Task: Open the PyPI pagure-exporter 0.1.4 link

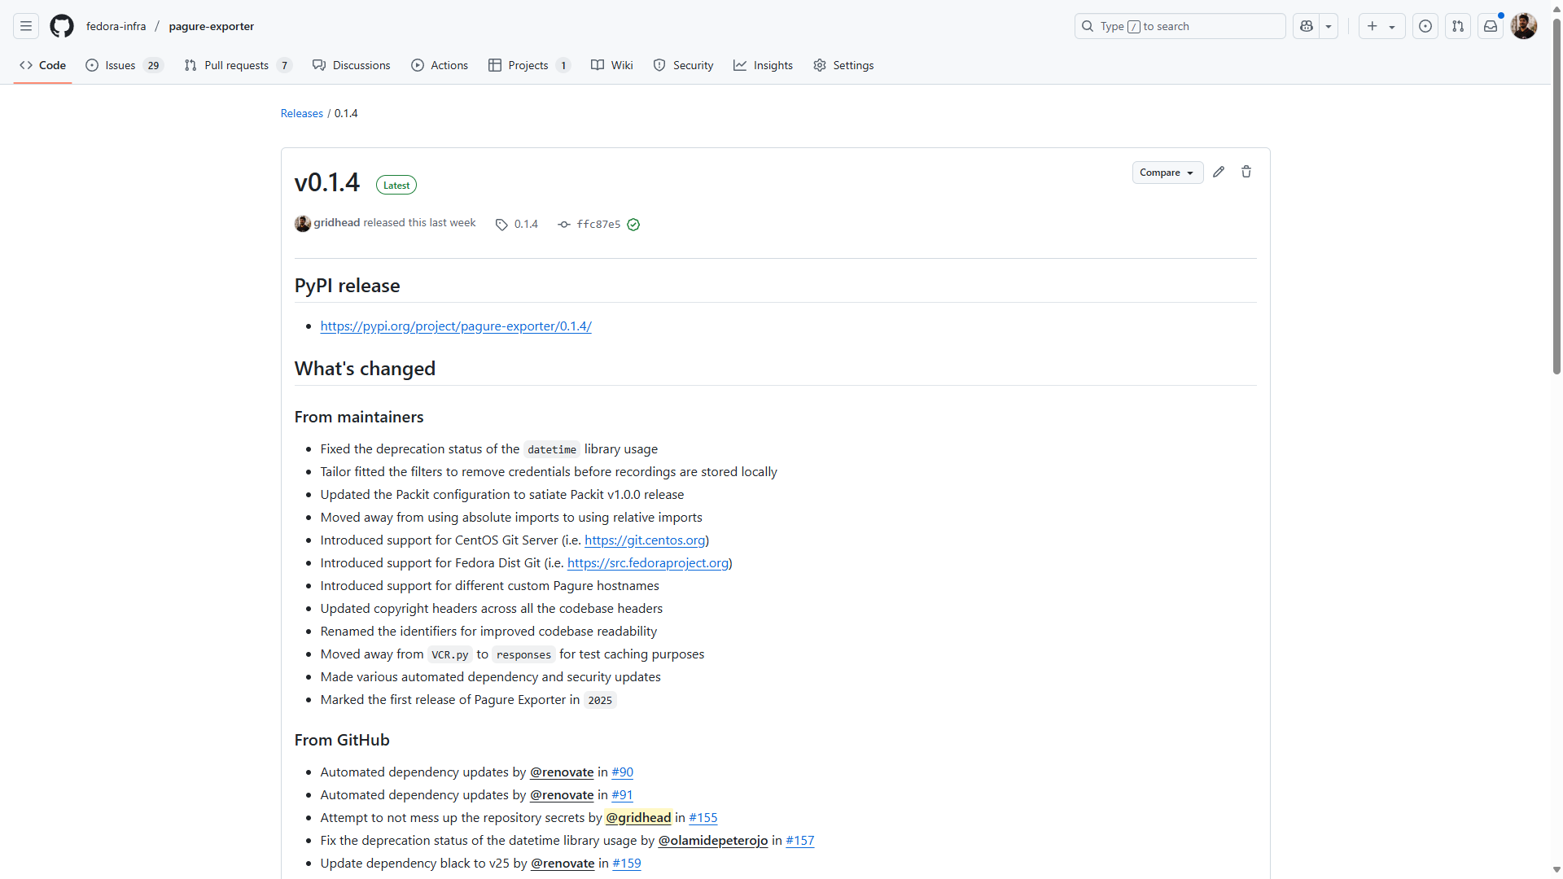Action: tap(456, 326)
